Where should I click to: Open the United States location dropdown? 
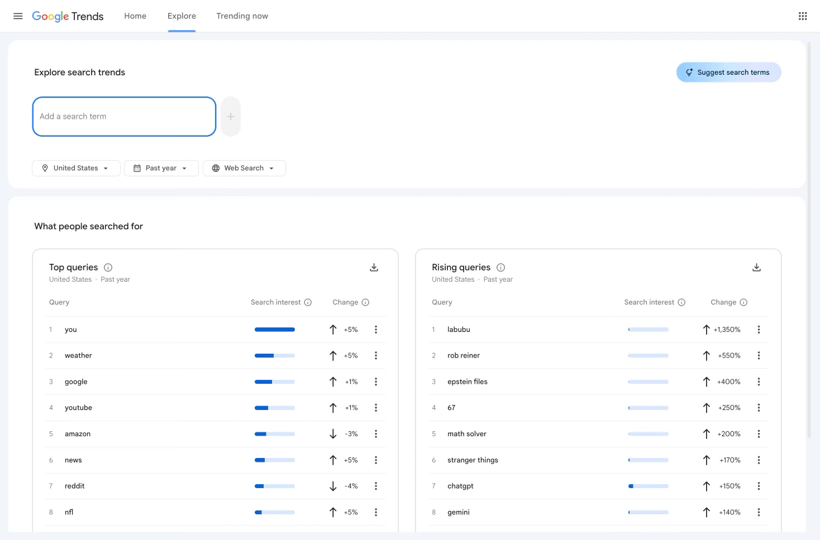[75, 168]
